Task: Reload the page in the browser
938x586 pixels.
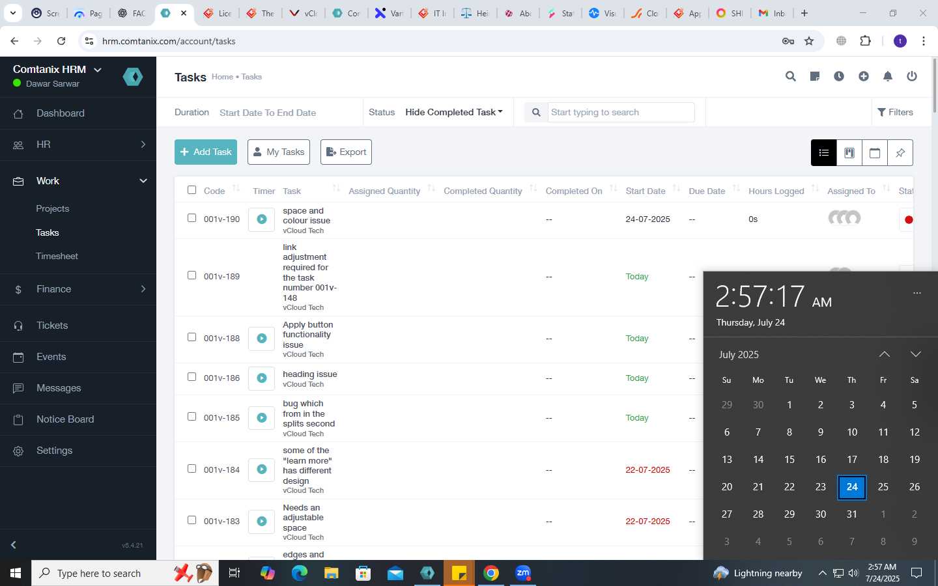Action: tap(61, 41)
